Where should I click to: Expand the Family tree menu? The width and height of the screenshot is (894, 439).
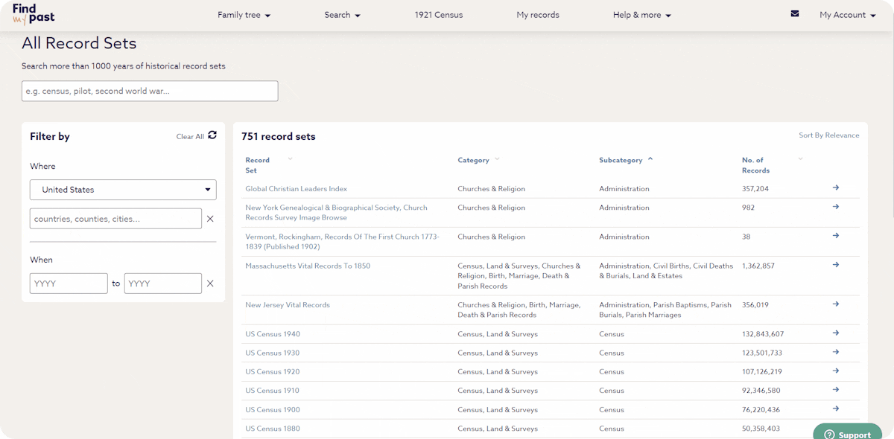pos(244,15)
